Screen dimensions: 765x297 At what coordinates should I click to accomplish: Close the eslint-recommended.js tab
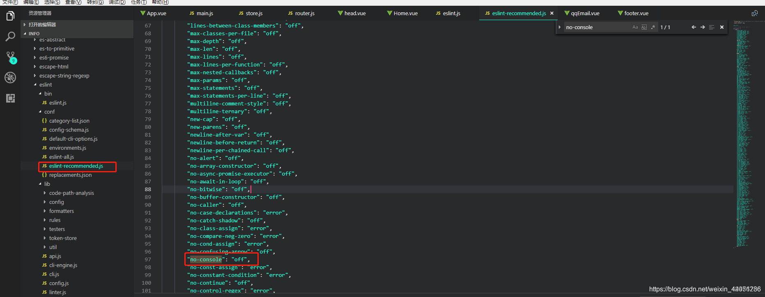tap(552, 13)
